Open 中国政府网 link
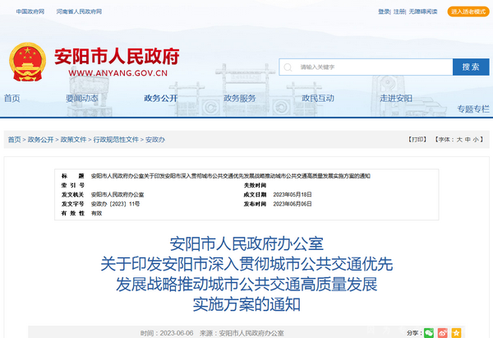This screenshot has width=493, height=338. point(30,12)
